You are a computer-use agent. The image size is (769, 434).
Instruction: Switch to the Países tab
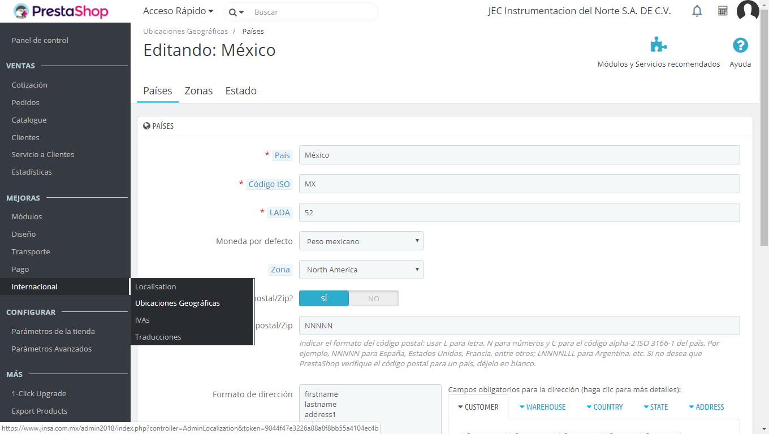point(158,91)
